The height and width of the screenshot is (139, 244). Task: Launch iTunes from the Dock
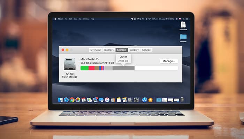click(107, 100)
